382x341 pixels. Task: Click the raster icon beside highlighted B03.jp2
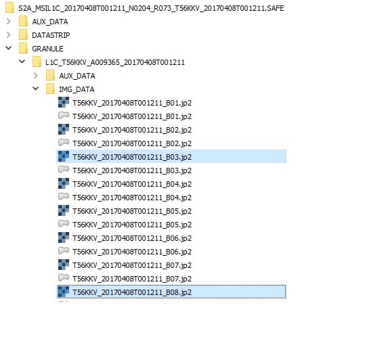tap(64, 156)
